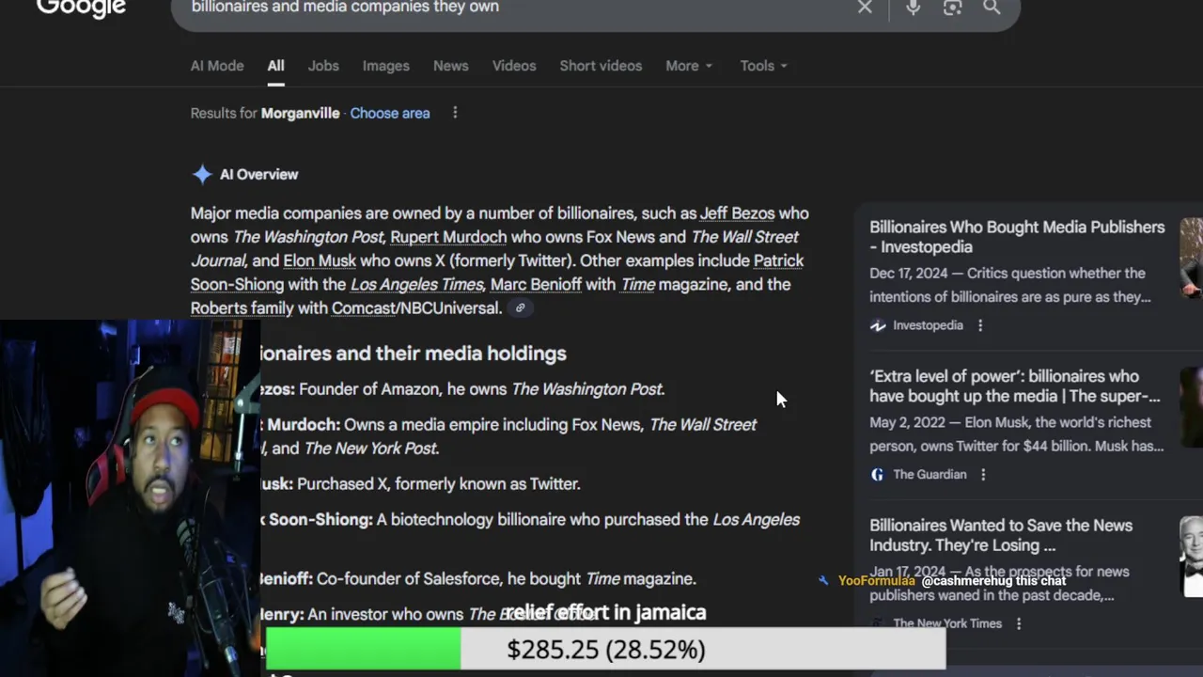Click in the search query input field
The image size is (1203, 677).
508,8
